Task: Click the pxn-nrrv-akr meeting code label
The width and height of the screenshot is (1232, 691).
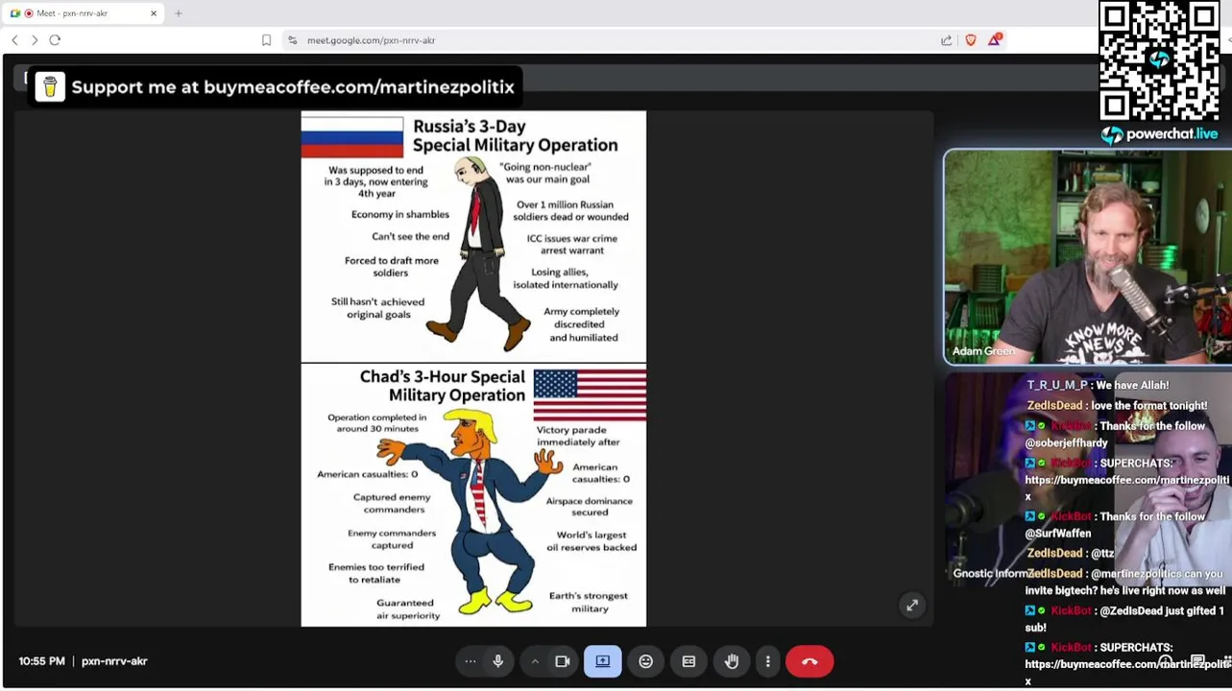Action: [x=114, y=661]
